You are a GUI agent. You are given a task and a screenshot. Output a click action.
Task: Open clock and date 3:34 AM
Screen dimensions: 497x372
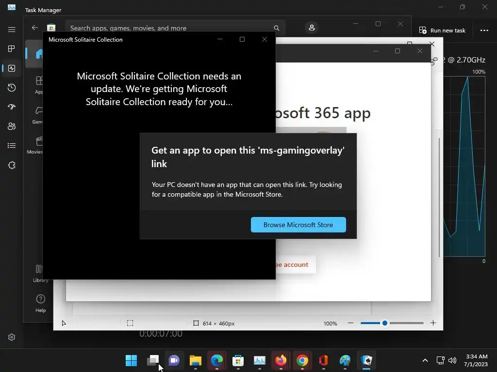click(476, 360)
